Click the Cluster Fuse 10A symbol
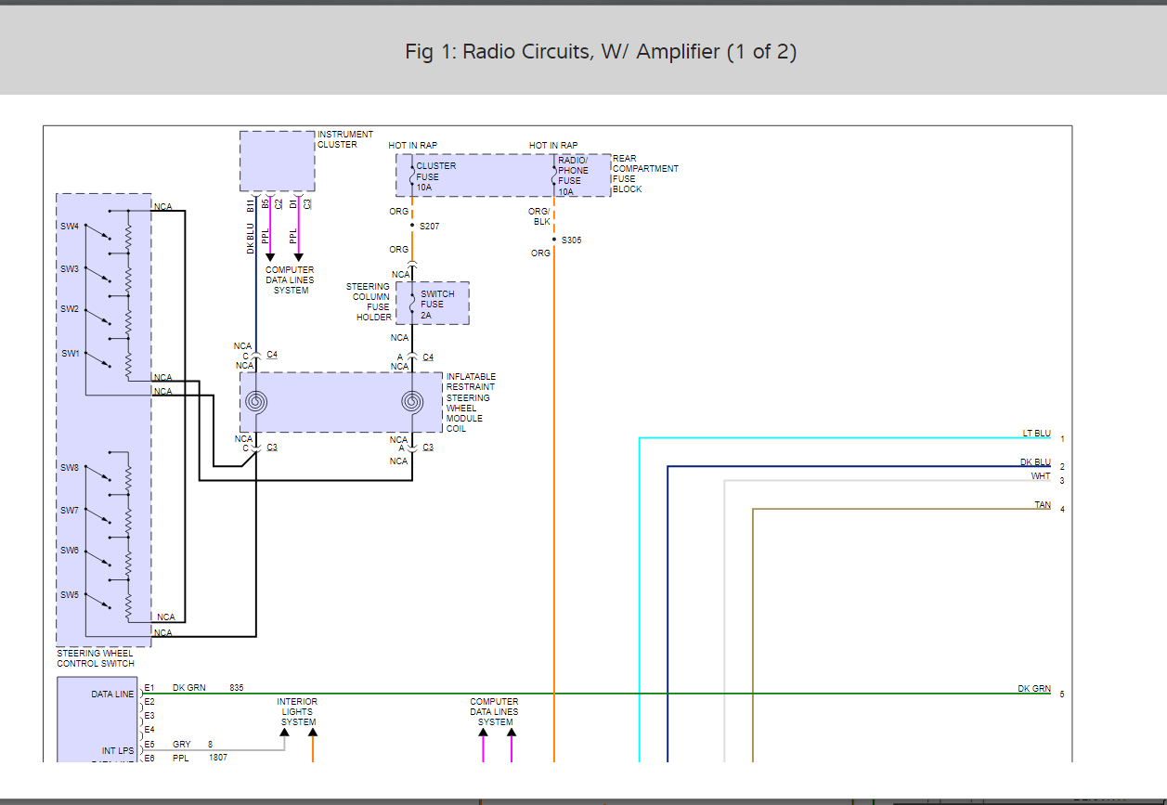Viewport: 1167px width, 805px height. pos(411,175)
